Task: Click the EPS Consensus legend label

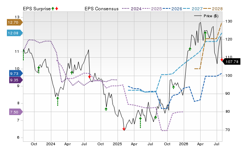Action: click(x=101, y=9)
